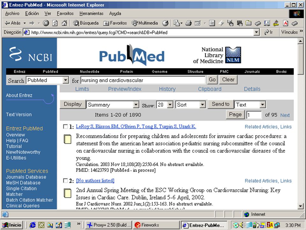Click the PubMed logo banner
The image size is (306, 230).
[x=132, y=55]
